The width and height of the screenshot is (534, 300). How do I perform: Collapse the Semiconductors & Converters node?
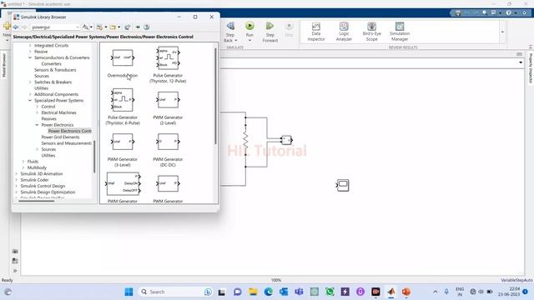pyautogui.click(x=30, y=57)
